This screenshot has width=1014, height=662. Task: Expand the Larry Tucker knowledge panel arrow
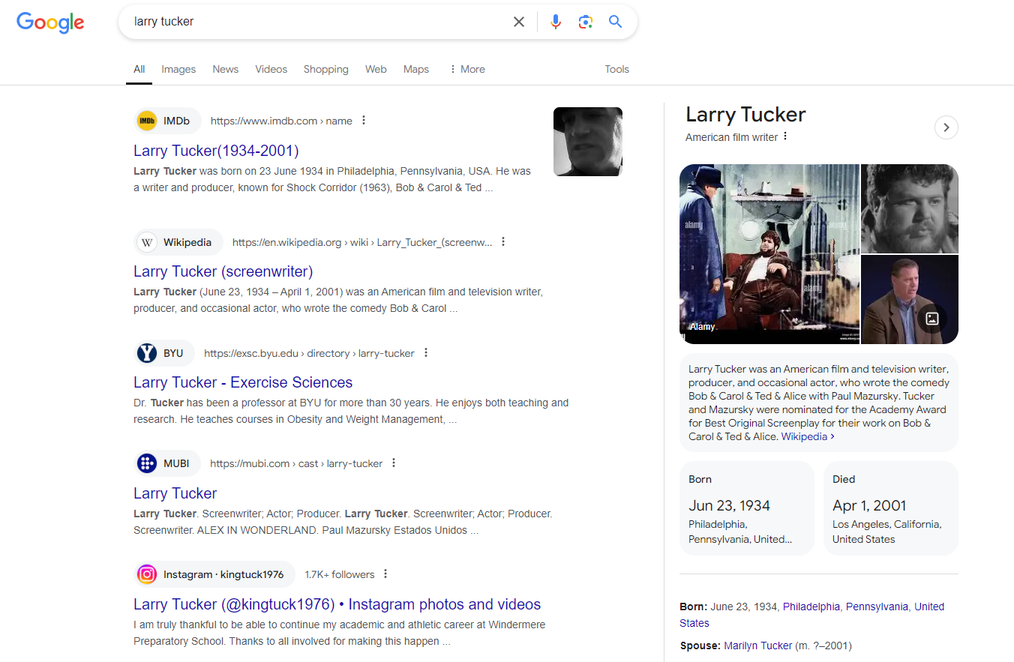pos(946,127)
